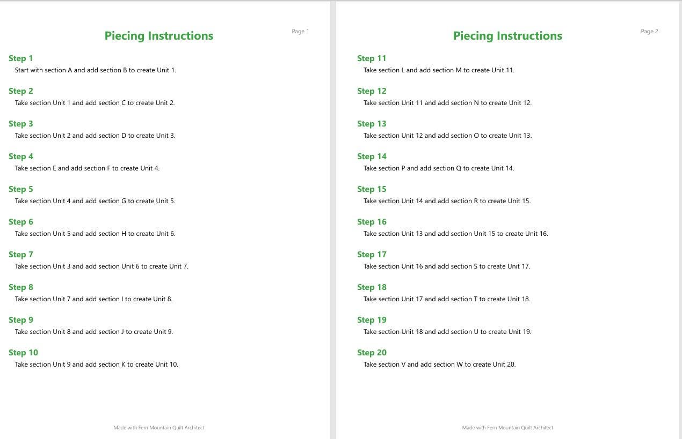Viewport: 682px width, 439px height.
Task: Click the right page footer credit text
Action: [x=507, y=428]
